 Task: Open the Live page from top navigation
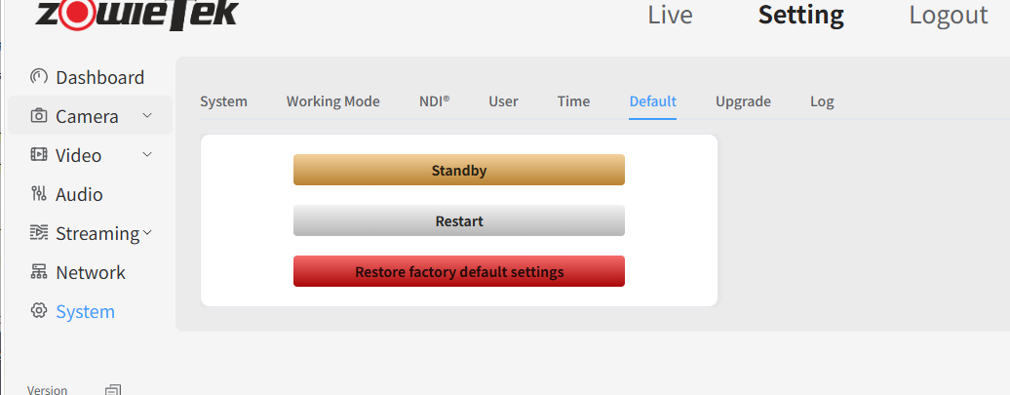[x=670, y=15]
